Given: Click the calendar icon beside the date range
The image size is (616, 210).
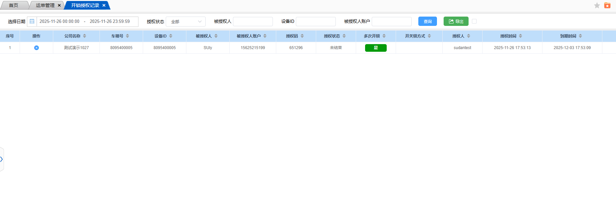Looking at the screenshot, I should tap(32, 22).
